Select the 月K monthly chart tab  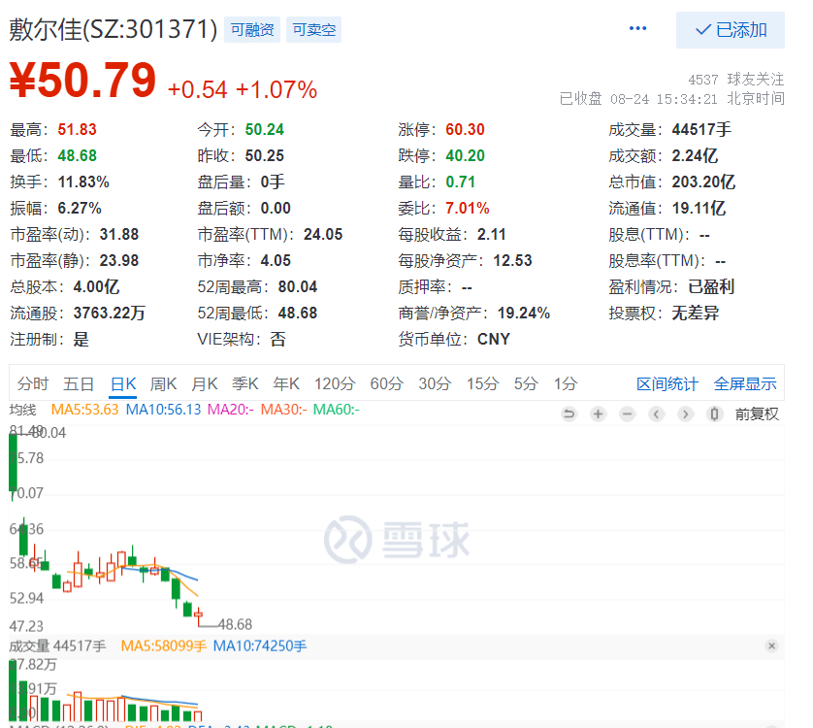tap(205, 383)
